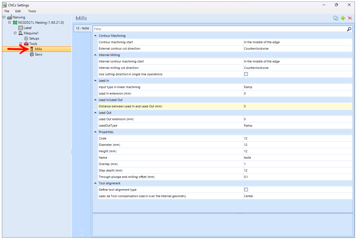Add a new mill with green plus icon
This screenshot has width=357, height=239.
pos(343,18)
